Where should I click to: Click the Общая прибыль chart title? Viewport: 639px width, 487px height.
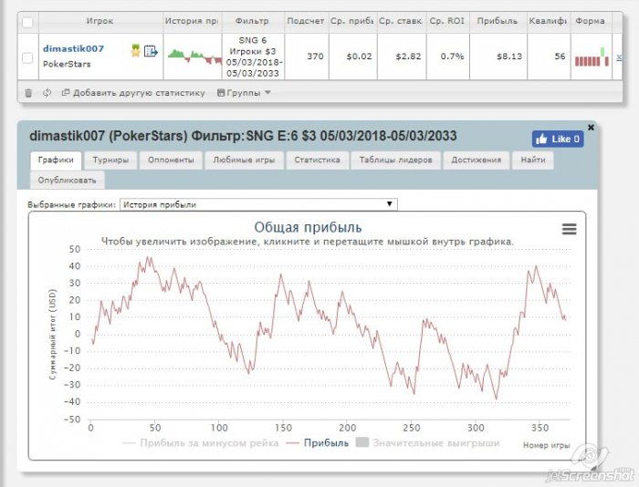[308, 227]
